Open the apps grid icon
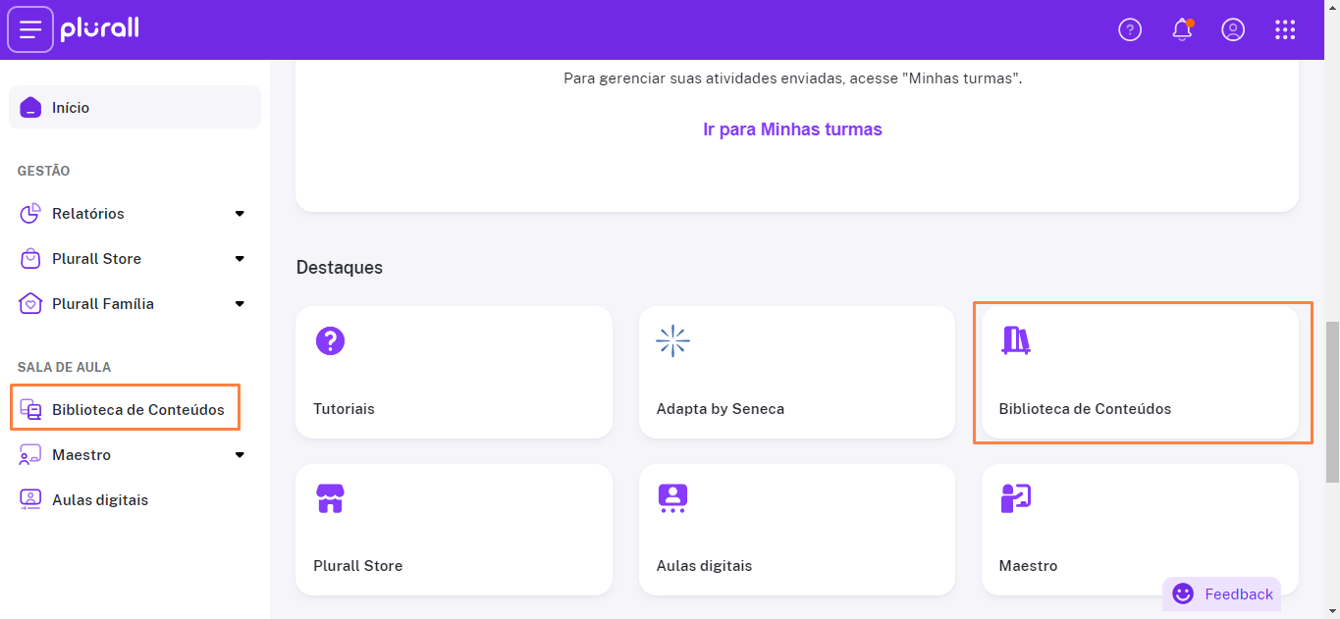Screen dimensions: 1340x619 pyautogui.click(x=1285, y=29)
